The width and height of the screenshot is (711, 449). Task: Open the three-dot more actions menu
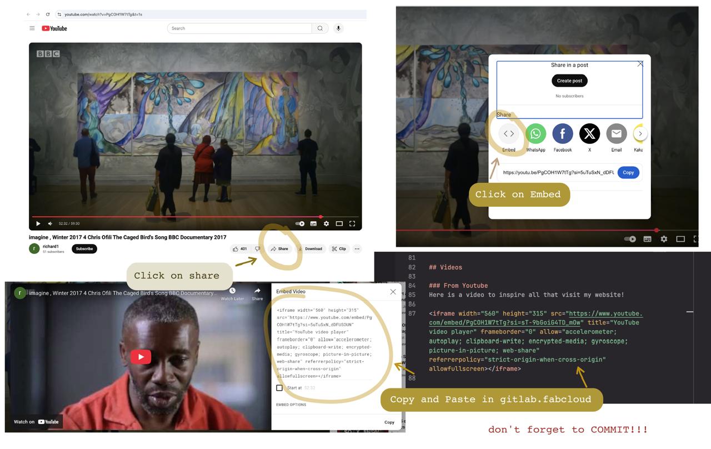[357, 249]
